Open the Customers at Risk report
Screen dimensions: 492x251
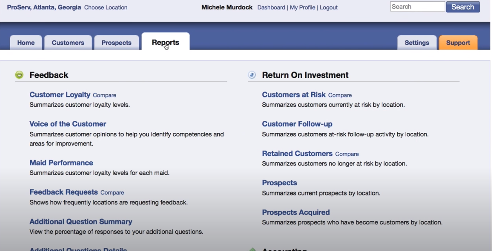coord(294,95)
